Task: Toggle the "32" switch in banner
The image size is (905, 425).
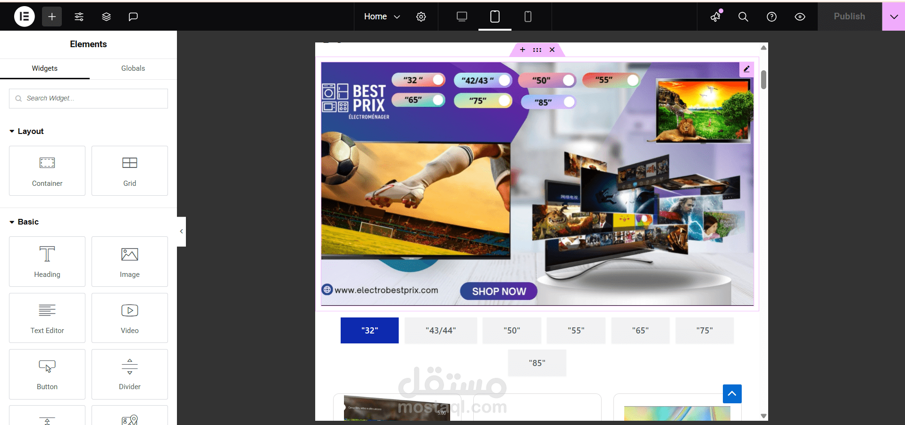Action: point(419,80)
